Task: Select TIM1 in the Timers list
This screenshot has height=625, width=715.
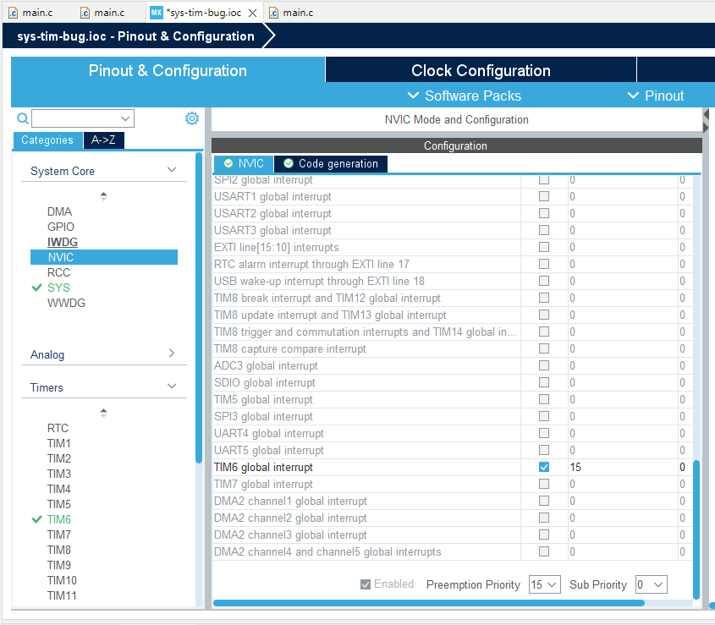Action: click(58, 443)
